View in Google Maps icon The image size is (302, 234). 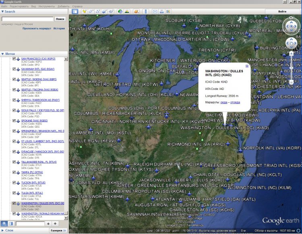168,12
